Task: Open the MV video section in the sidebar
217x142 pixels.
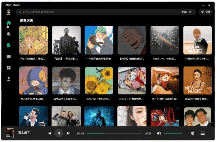Action: 9,56
